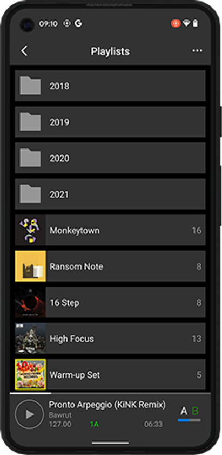Tap the Pronto Arpeggio (KiNK Remix) track title

click(x=107, y=405)
